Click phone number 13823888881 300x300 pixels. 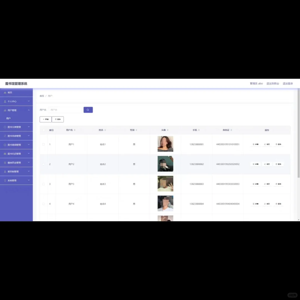(x=196, y=144)
